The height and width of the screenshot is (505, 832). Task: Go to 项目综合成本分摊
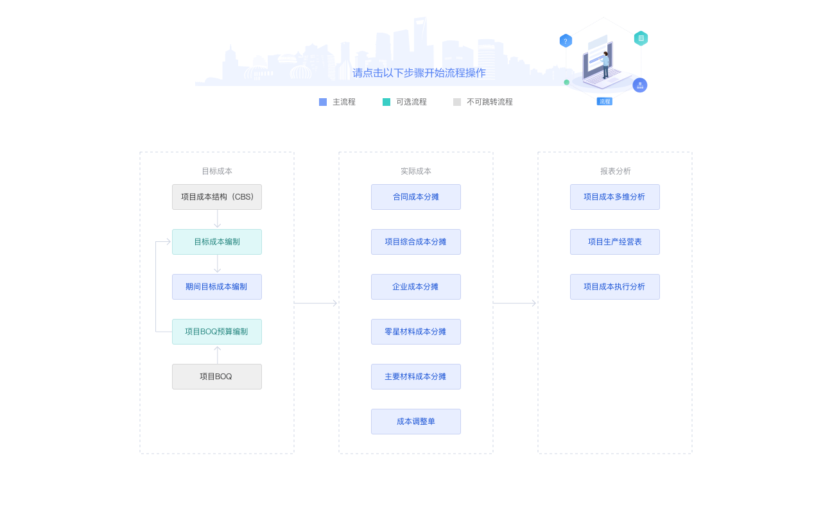pyautogui.click(x=416, y=242)
